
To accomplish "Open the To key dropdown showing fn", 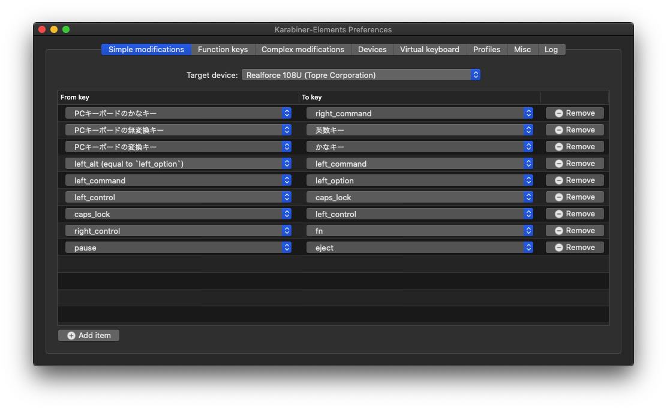I will (419, 230).
